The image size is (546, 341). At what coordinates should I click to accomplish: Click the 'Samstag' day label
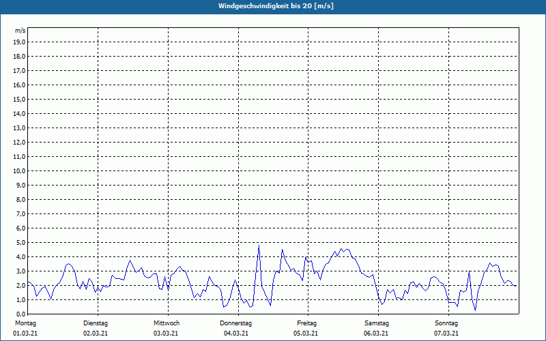(x=377, y=323)
